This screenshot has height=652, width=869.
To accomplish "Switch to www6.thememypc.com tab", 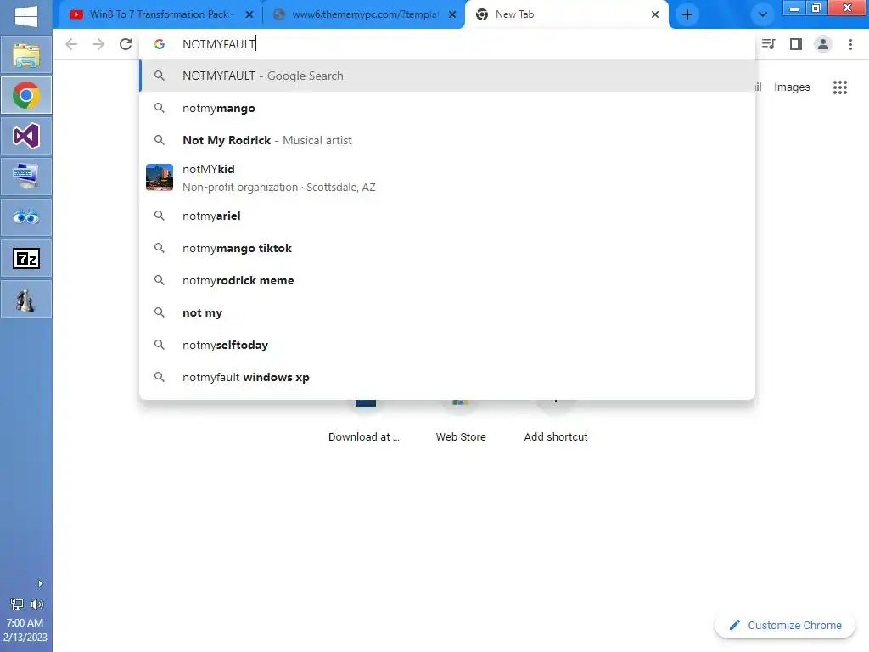I will click(x=363, y=14).
